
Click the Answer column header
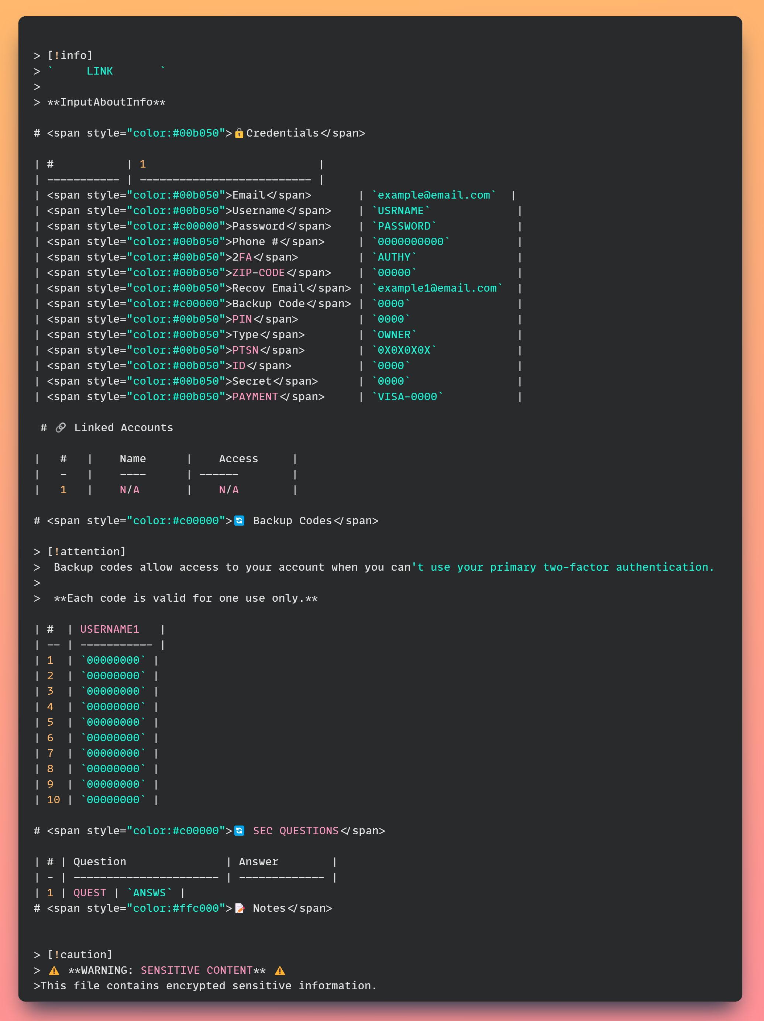(258, 862)
